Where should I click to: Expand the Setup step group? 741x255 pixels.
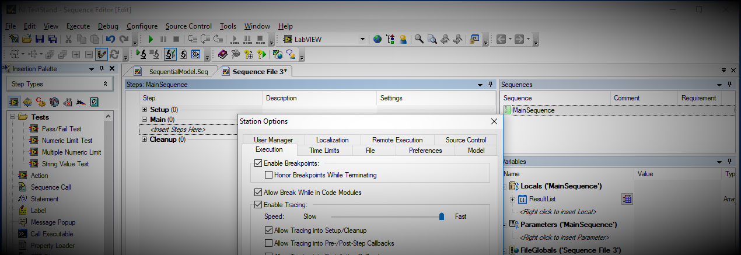pos(145,110)
